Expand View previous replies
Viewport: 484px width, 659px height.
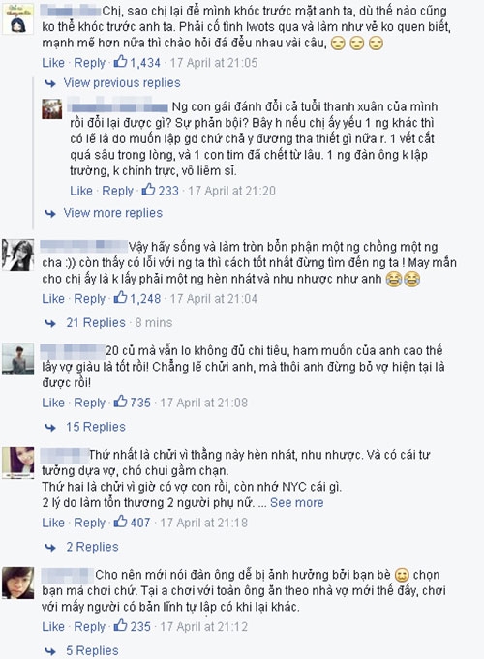coord(122,83)
